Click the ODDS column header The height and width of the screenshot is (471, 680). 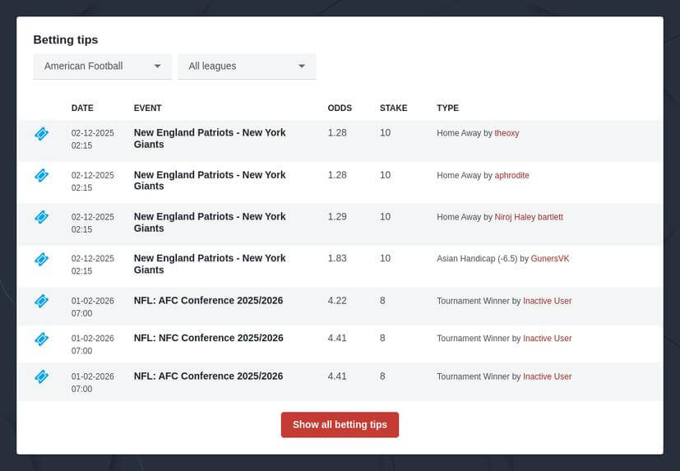tap(340, 108)
